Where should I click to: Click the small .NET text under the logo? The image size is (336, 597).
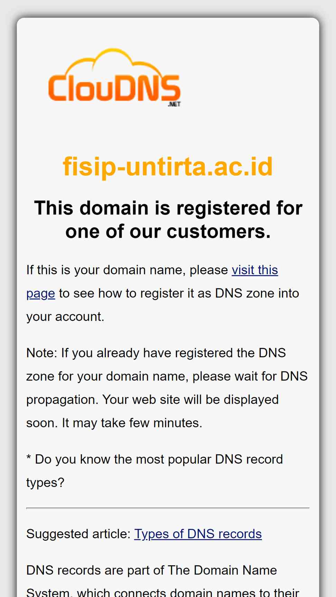[x=174, y=104]
